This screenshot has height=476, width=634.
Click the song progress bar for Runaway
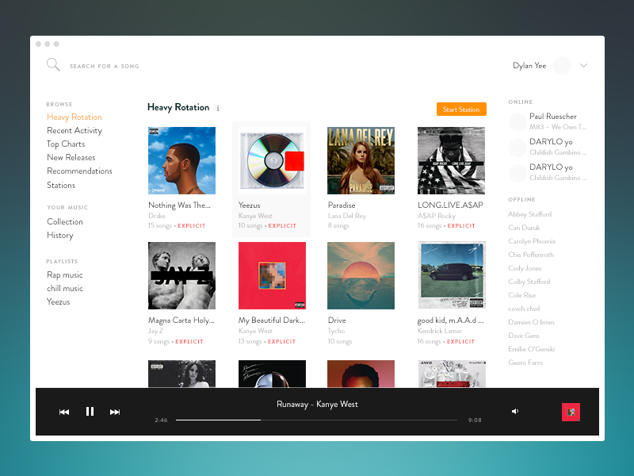click(x=316, y=420)
